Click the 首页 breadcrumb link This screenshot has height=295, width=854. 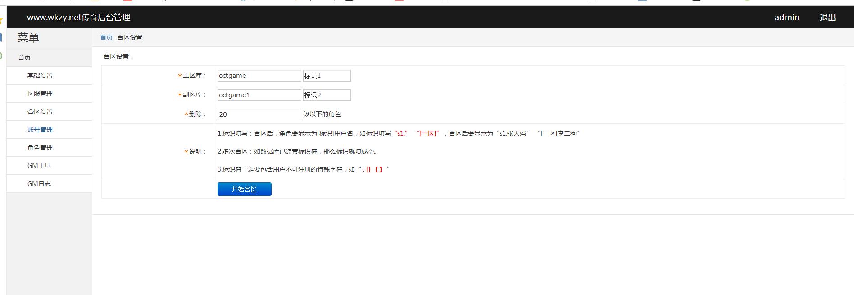[106, 37]
